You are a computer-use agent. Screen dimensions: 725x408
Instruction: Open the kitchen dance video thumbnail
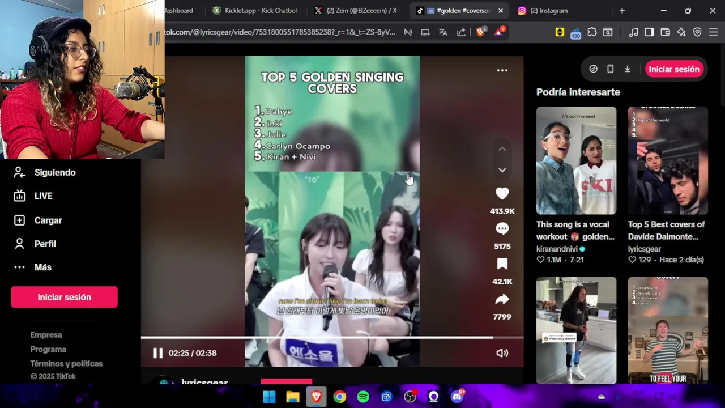coord(576,330)
